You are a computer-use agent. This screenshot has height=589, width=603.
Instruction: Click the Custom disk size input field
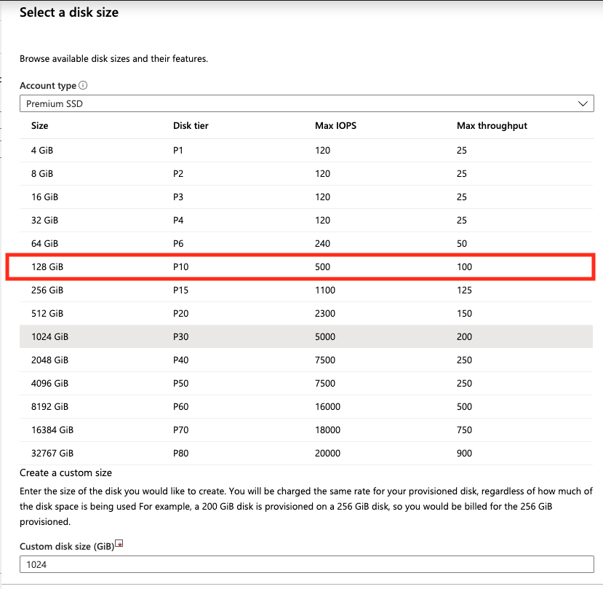306,564
